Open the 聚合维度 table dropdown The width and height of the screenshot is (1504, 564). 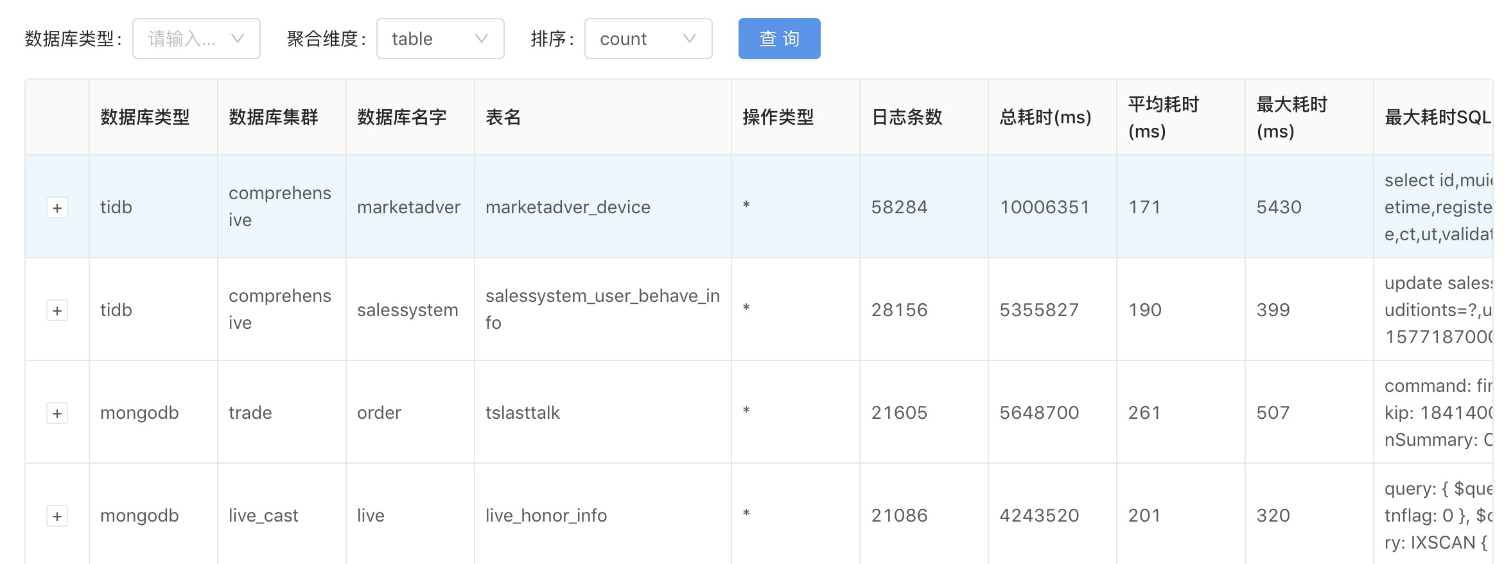point(440,39)
